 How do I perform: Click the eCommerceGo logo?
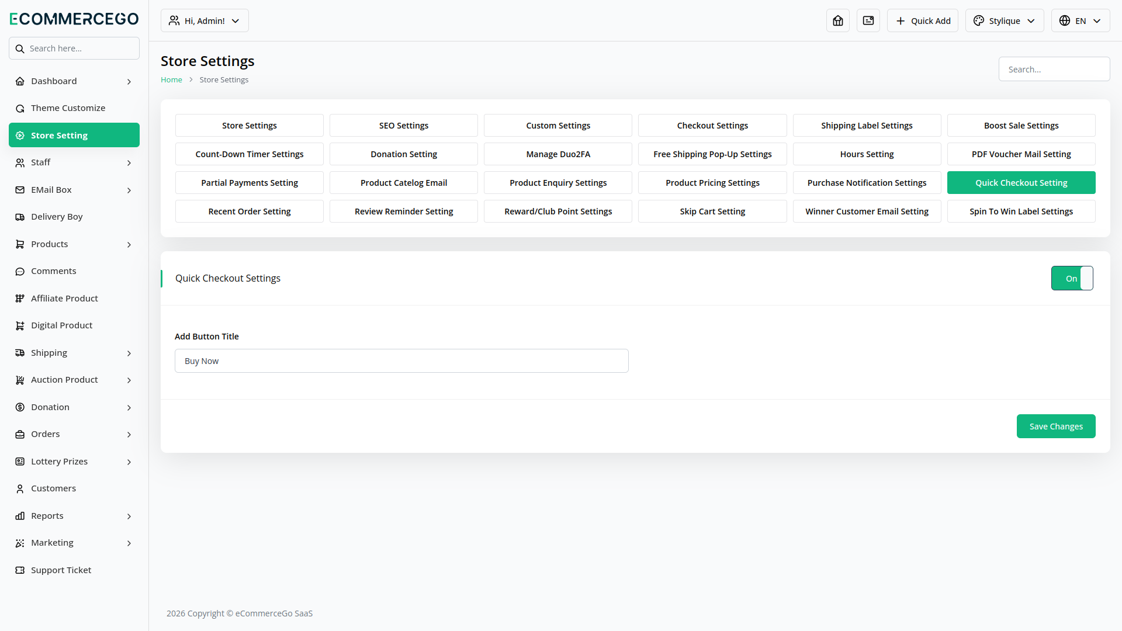[x=74, y=19]
